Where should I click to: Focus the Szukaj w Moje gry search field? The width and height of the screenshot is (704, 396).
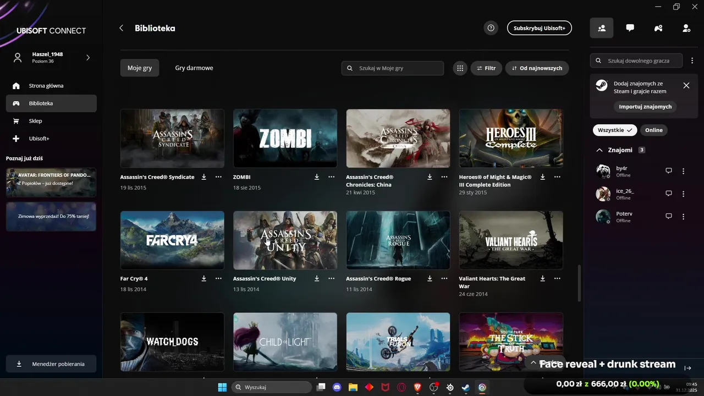coord(393,68)
